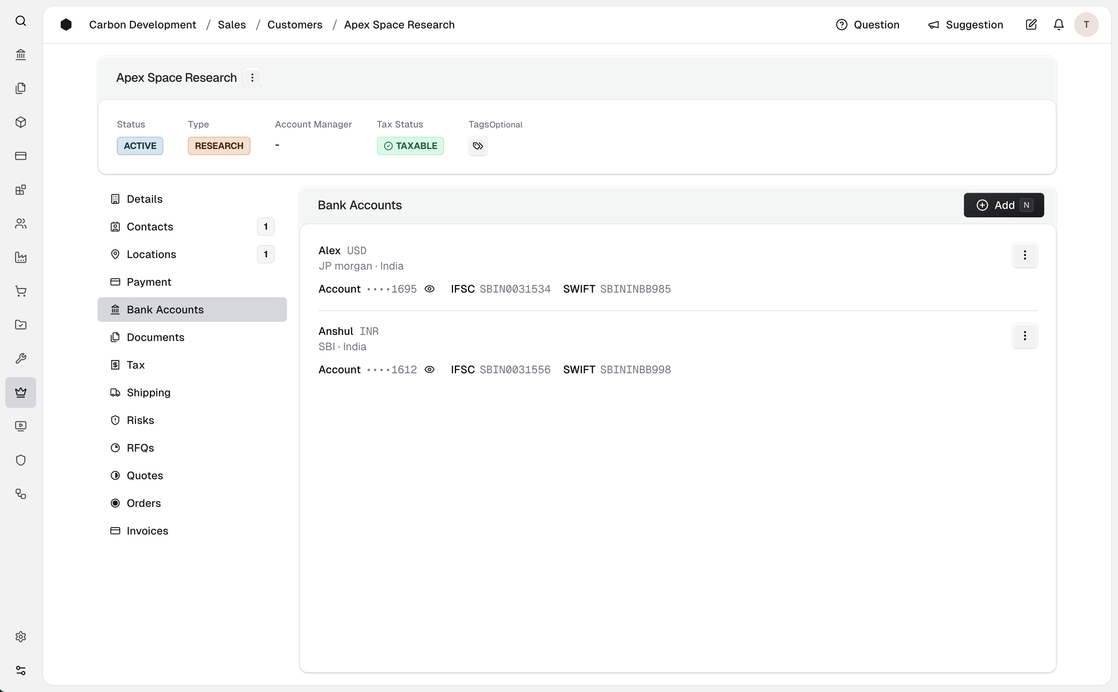Open the shield sidebar icon
The width and height of the screenshot is (1118, 692).
tap(21, 460)
